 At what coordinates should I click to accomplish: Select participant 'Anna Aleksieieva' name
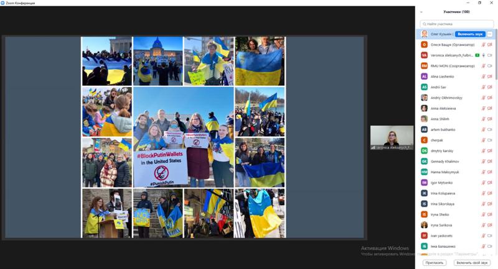pos(443,108)
